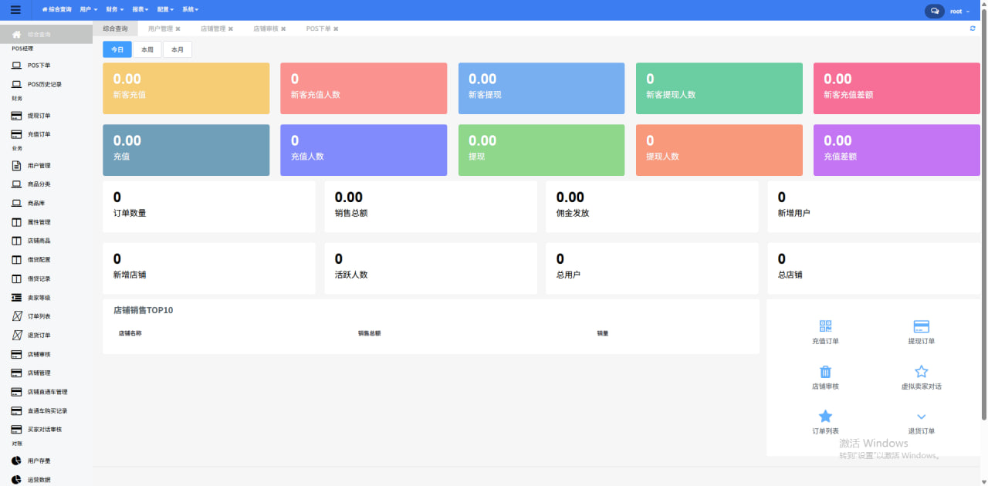The height and width of the screenshot is (486, 988).
Task: Click the chat messages icon in header
Action: click(x=935, y=11)
